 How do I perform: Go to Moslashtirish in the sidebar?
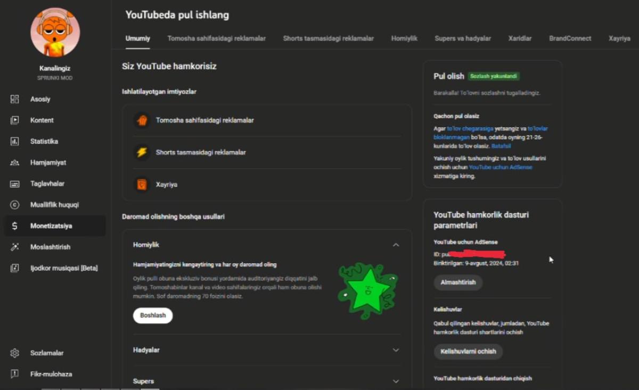click(50, 247)
